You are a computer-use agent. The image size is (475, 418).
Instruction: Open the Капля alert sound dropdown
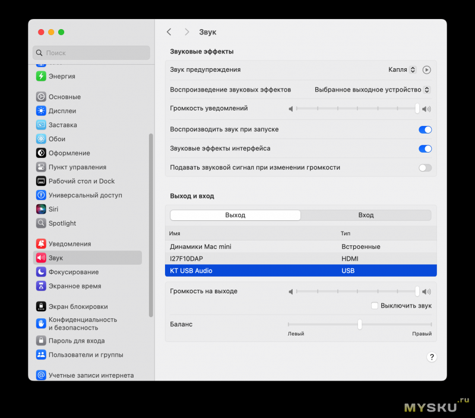tap(402, 69)
